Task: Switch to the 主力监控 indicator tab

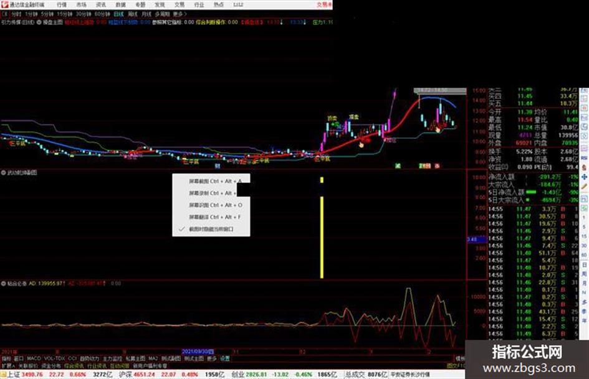Action: click(x=112, y=358)
